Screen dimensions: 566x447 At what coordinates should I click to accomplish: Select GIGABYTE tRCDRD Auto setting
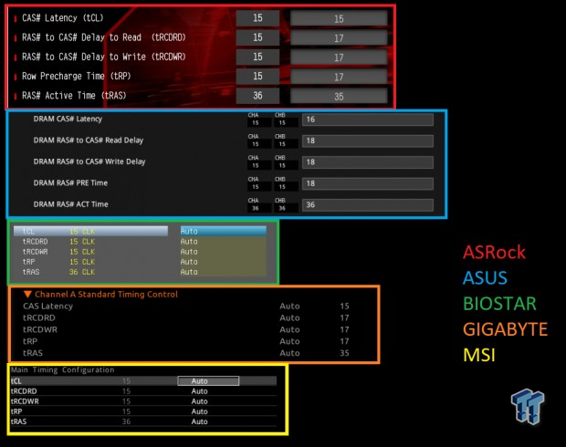click(289, 317)
